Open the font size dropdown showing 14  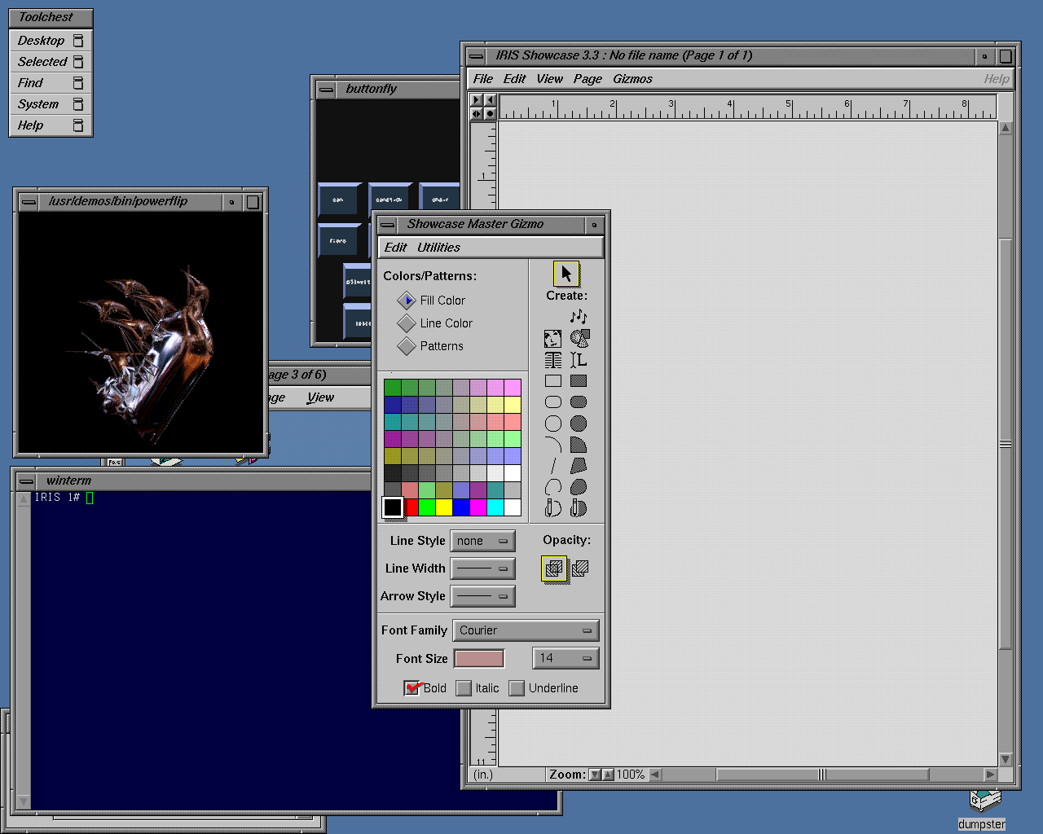point(566,657)
